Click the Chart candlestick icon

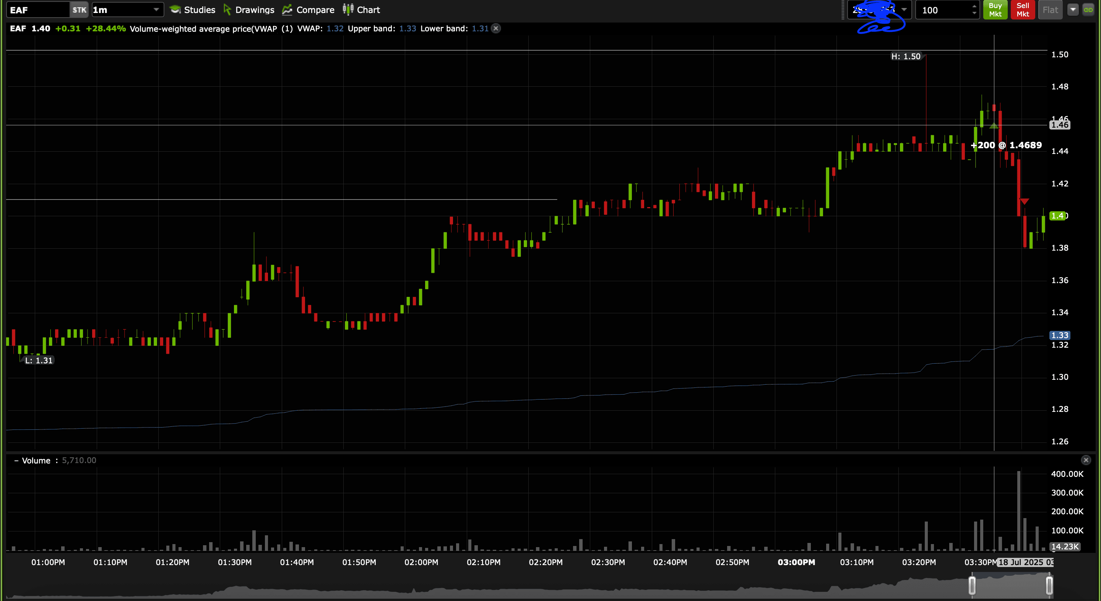[x=348, y=10]
